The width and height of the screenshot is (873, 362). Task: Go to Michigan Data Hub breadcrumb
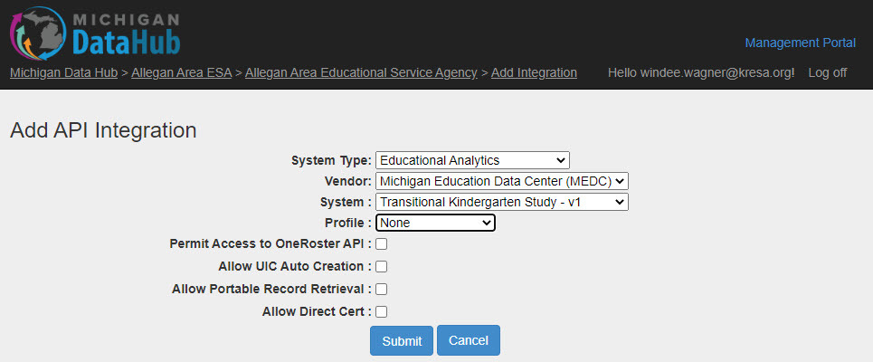click(x=63, y=72)
